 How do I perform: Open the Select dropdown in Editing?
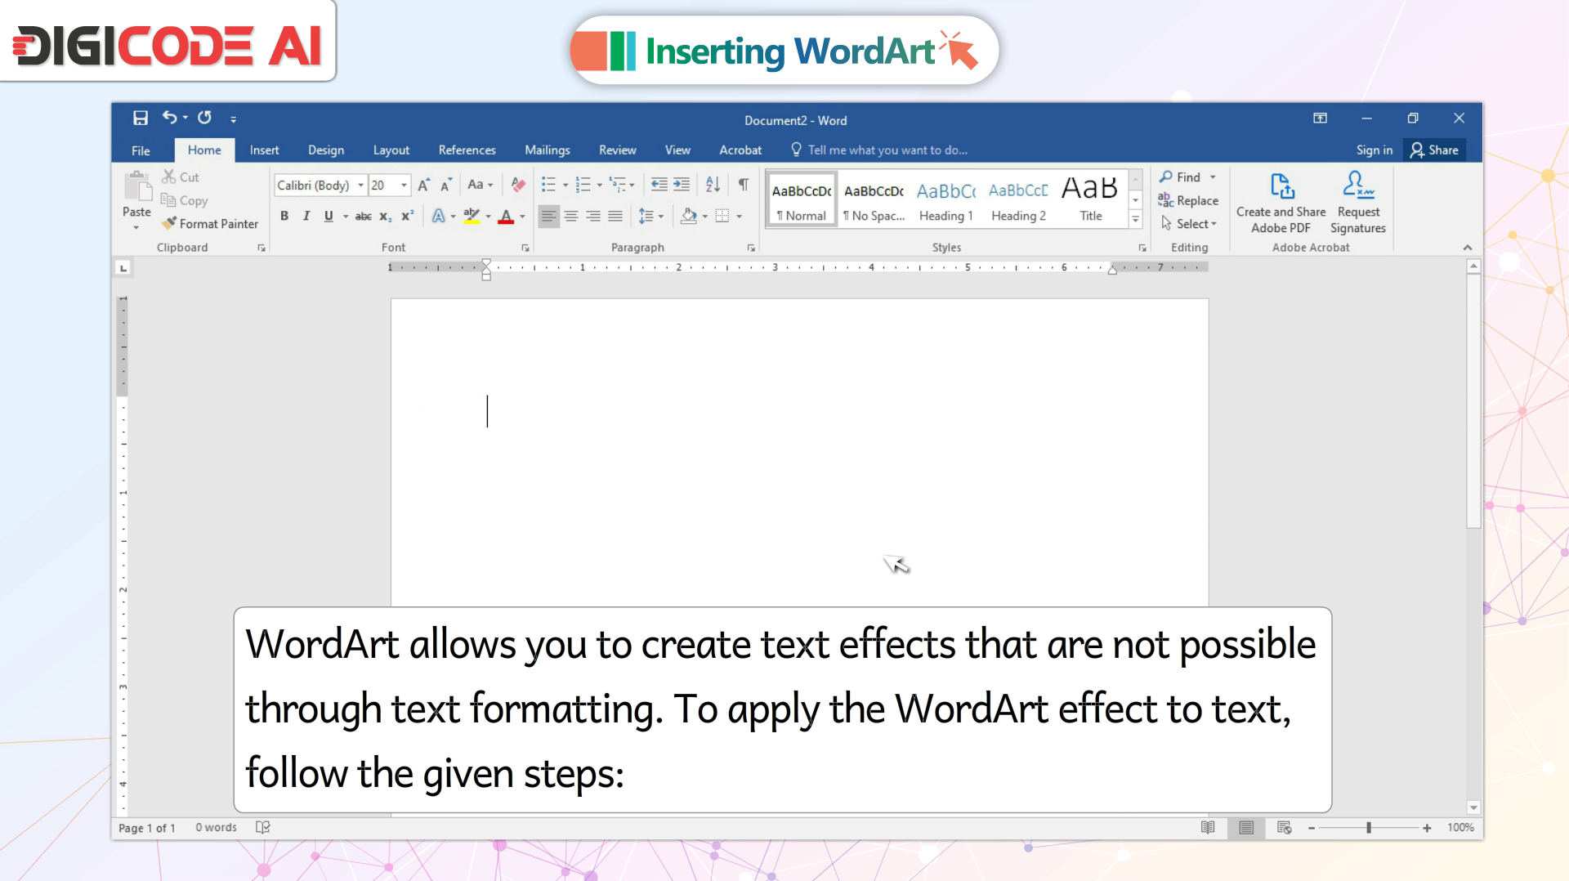pyautogui.click(x=1189, y=224)
